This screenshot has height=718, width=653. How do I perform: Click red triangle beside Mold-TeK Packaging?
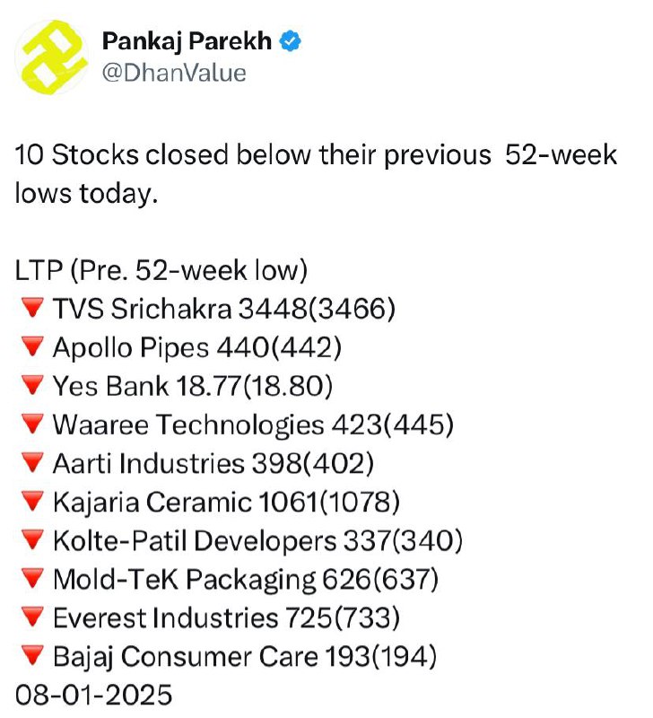(x=32, y=578)
